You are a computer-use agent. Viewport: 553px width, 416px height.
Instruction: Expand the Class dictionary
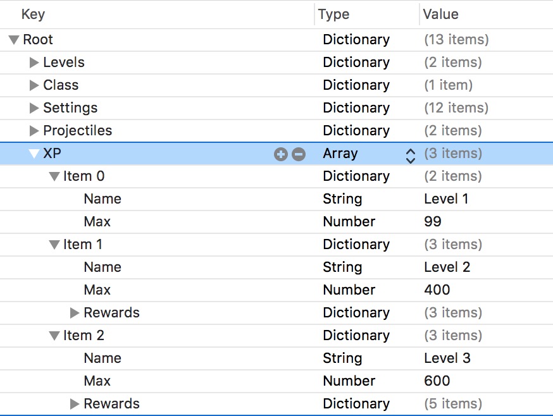click(x=34, y=85)
